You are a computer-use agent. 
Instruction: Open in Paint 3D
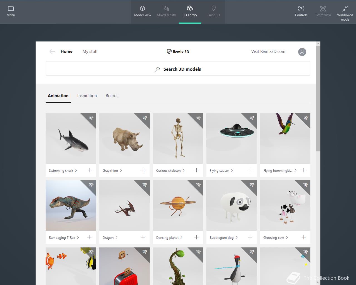pos(214,12)
